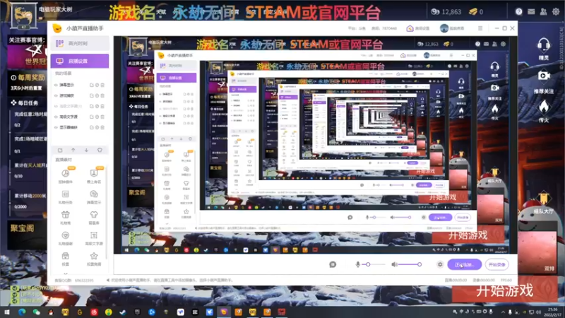Mute the speaker icon in the control bar
This screenshot has width=565, height=318.
pyautogui.click(x=395, y=264)
